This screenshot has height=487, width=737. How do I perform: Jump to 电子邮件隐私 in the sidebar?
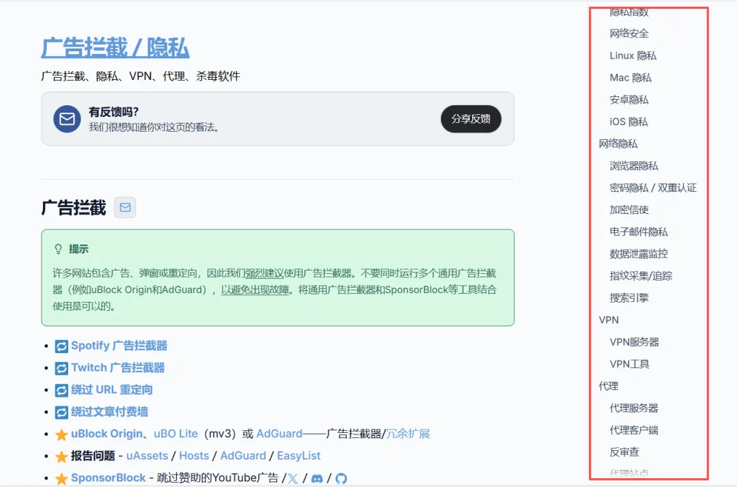639,232
